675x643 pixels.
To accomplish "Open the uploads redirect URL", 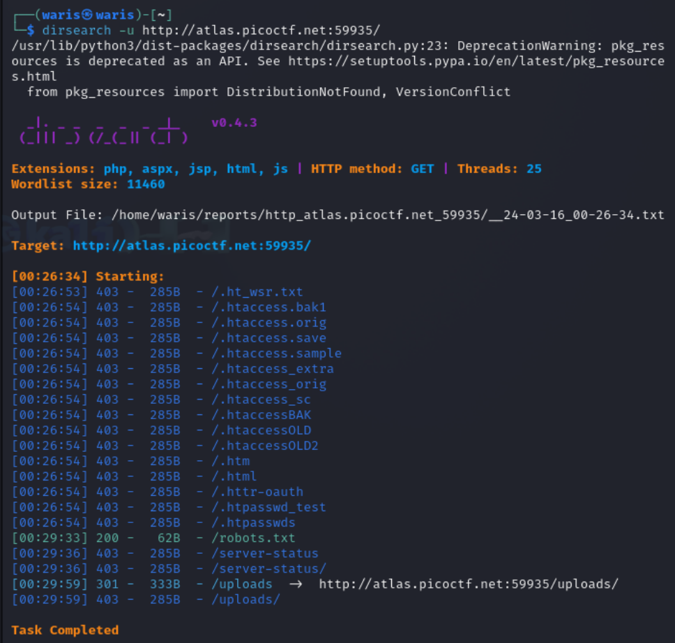I will coord(469,584).
